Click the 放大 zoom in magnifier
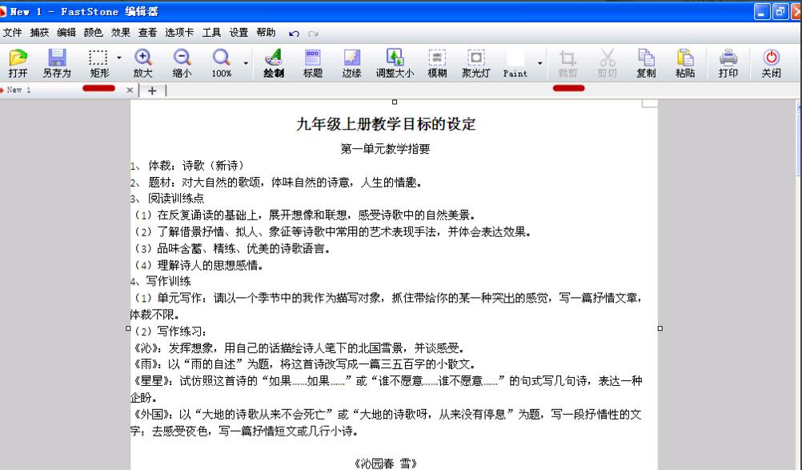Screen dimensions: 802x470 coord(142,58)
